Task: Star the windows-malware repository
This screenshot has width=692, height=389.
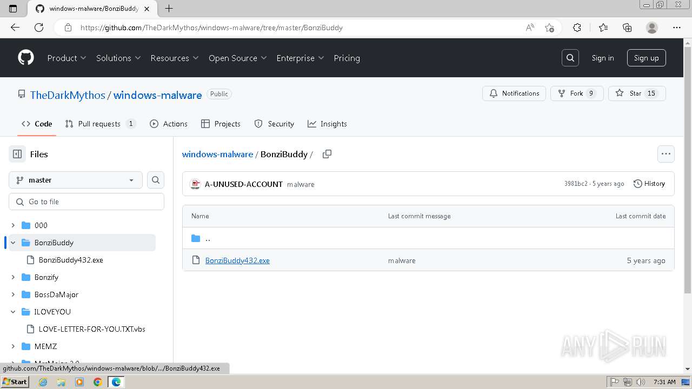Action: (637, 93)
